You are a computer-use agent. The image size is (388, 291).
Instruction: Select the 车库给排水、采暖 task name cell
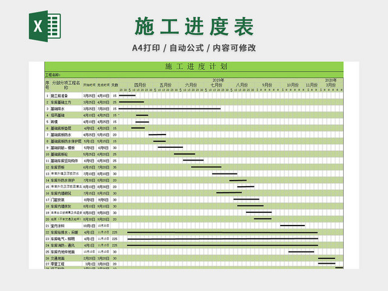coord(66,232)
